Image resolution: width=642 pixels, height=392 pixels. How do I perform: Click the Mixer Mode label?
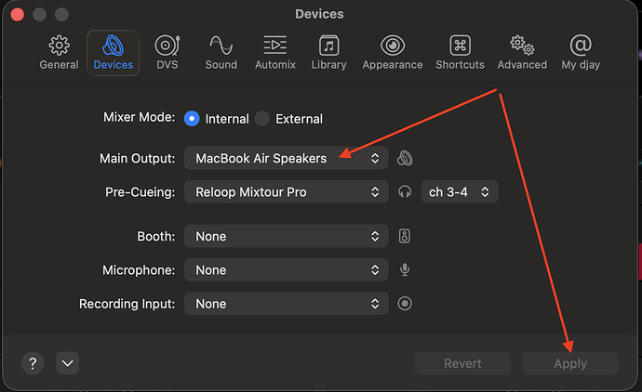tap(140, 117)
